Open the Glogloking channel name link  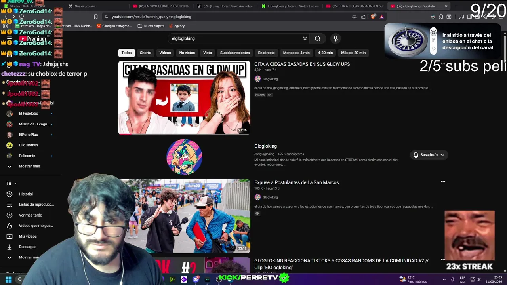pyautogui.click(x=265, y=146)
